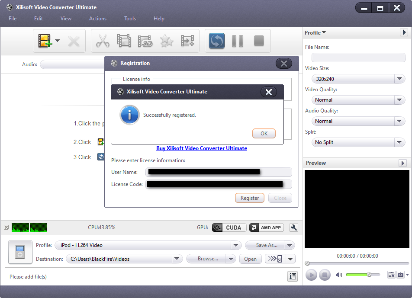Toggle the CUDA GPU acceleration button
This screenshot has height=298, width=412.
[229, 228]
